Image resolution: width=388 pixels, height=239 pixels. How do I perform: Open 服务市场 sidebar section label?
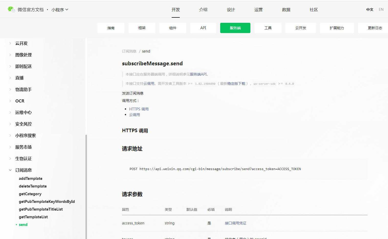coord(24,147)
